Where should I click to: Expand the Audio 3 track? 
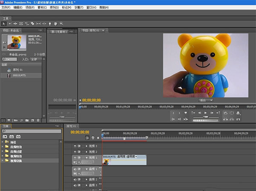coord(87,185)
